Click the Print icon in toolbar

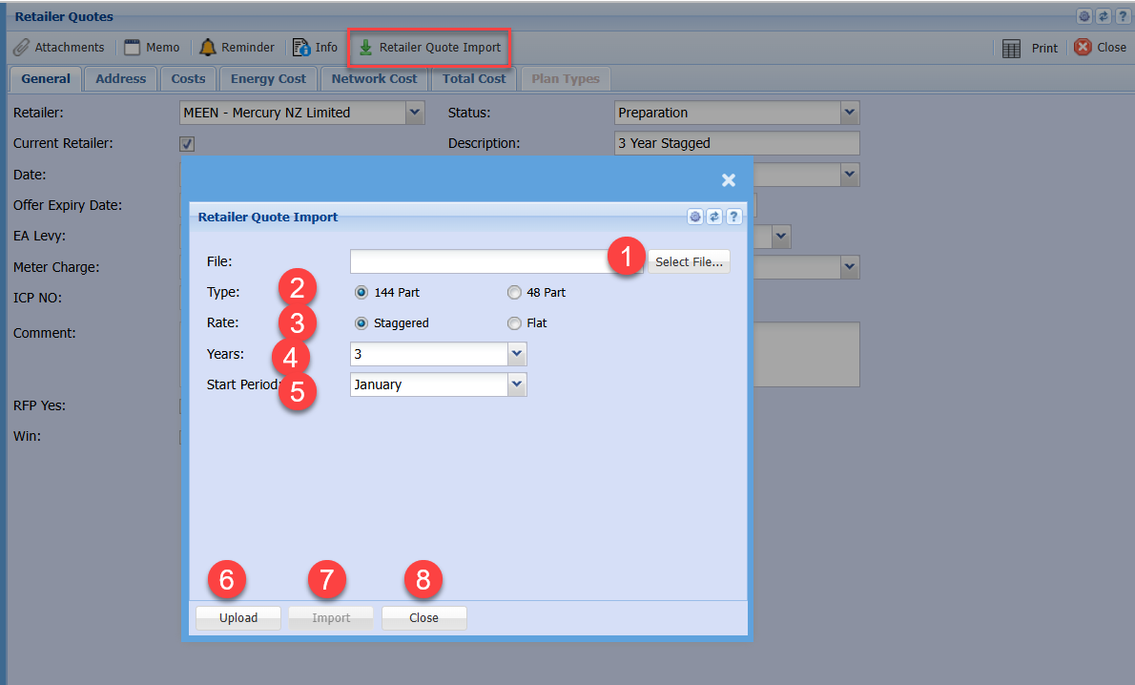click(1012, 49)
